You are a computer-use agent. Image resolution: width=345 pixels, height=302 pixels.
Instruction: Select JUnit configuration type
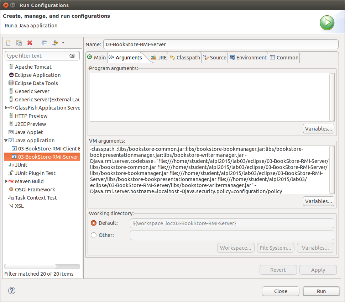point(21,165)
